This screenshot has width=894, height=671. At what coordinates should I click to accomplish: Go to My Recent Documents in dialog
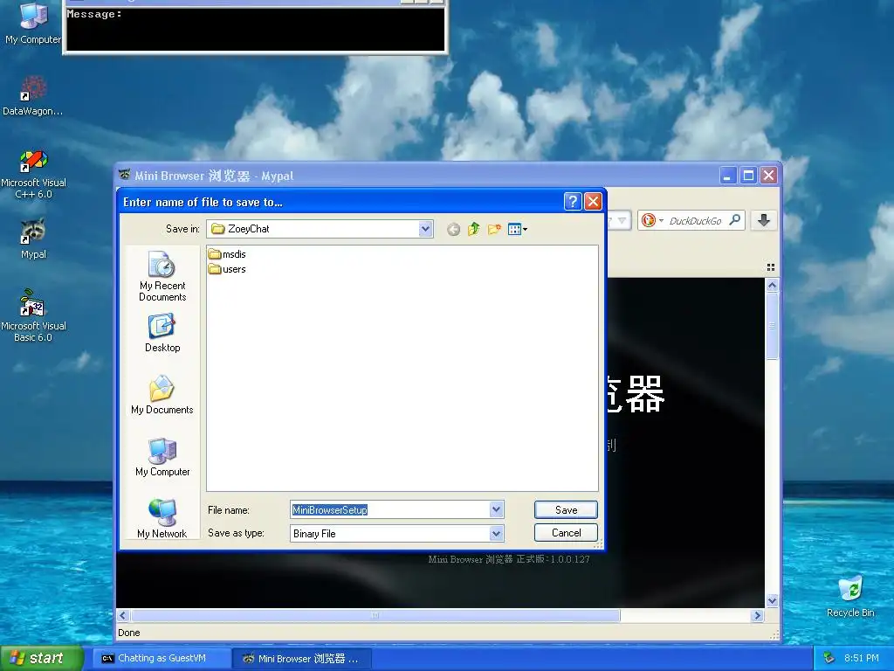tap(162, 276)
